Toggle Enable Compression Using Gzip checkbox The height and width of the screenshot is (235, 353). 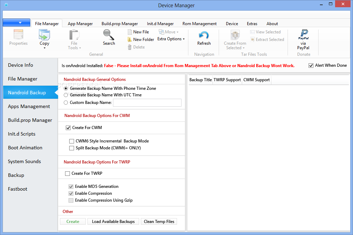coord(71,200)
